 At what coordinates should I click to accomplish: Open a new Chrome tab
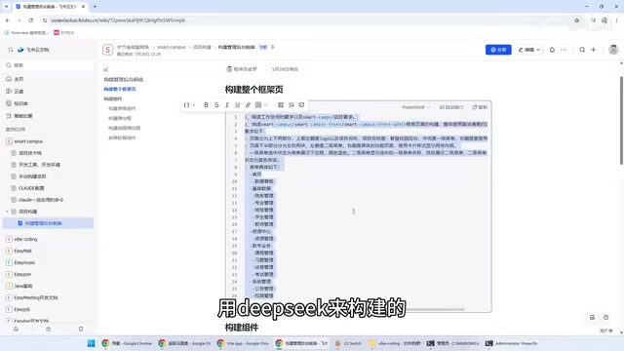(x=95, y=7)
